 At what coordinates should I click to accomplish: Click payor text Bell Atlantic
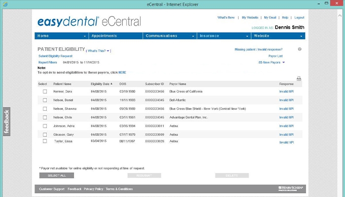[x=177, y=100]
